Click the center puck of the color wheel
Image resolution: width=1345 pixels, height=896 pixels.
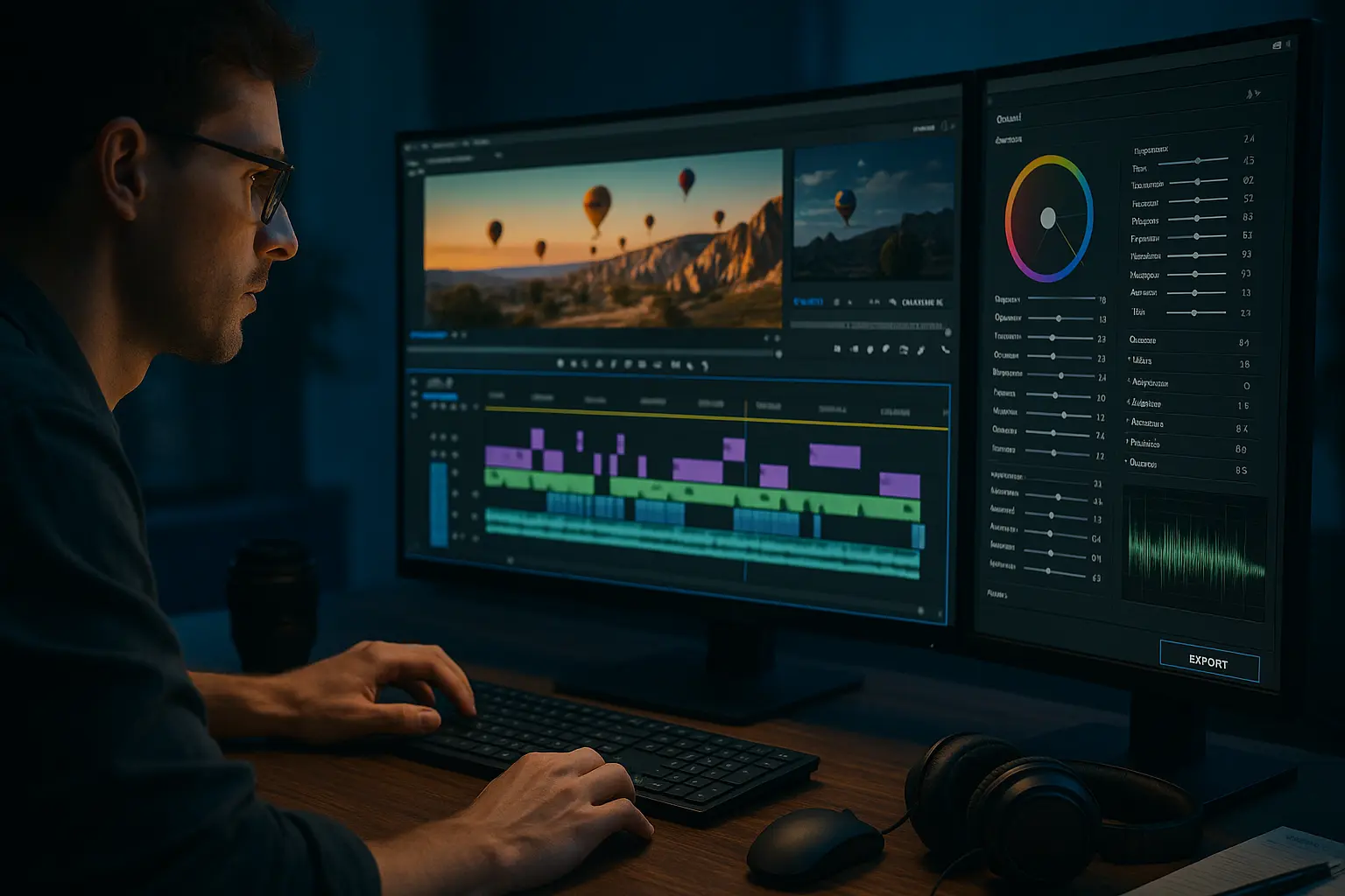point(1048,218)
